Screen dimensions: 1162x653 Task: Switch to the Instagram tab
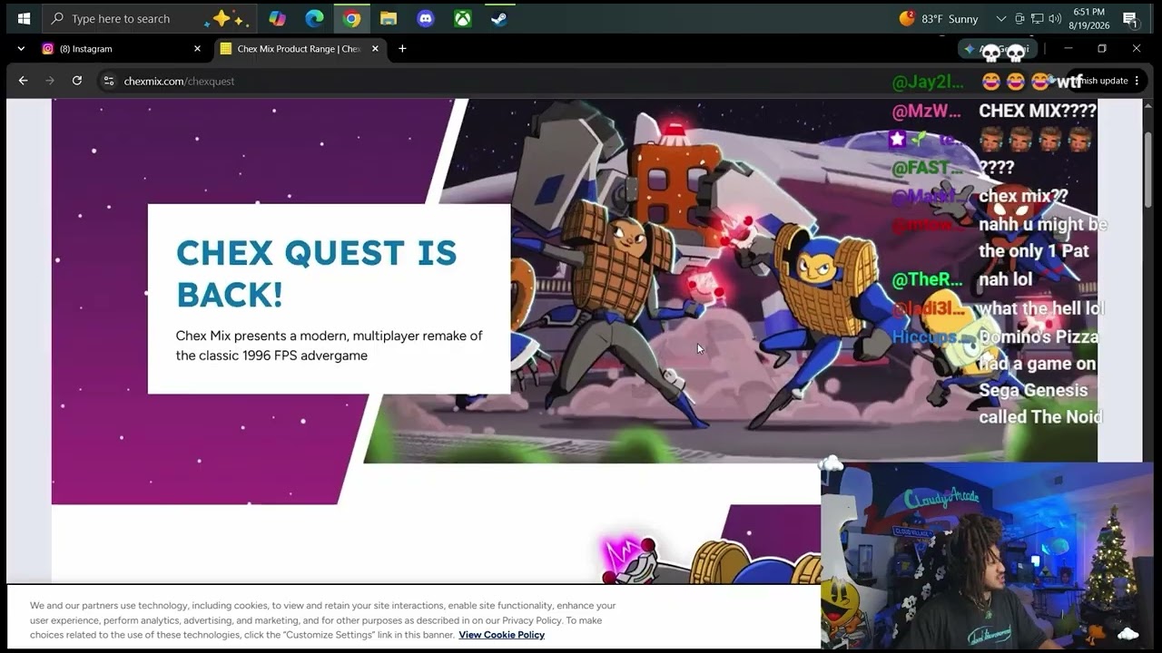point(122,49)
